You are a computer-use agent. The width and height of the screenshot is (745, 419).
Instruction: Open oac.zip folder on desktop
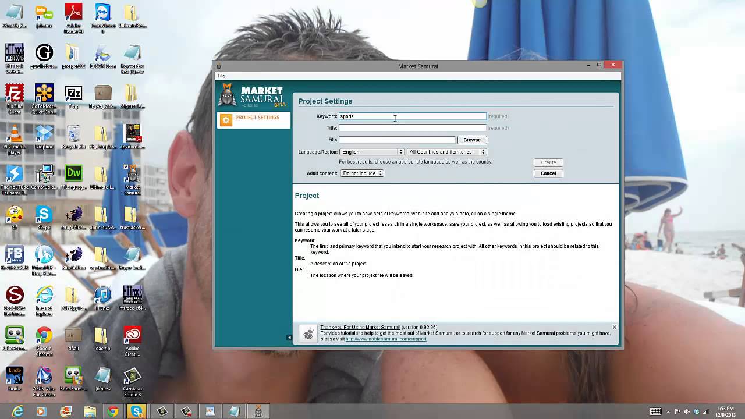[103, 339]
